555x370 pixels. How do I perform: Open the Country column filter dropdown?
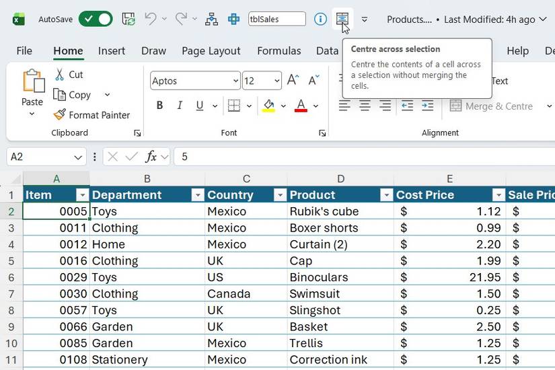[280, 194]
